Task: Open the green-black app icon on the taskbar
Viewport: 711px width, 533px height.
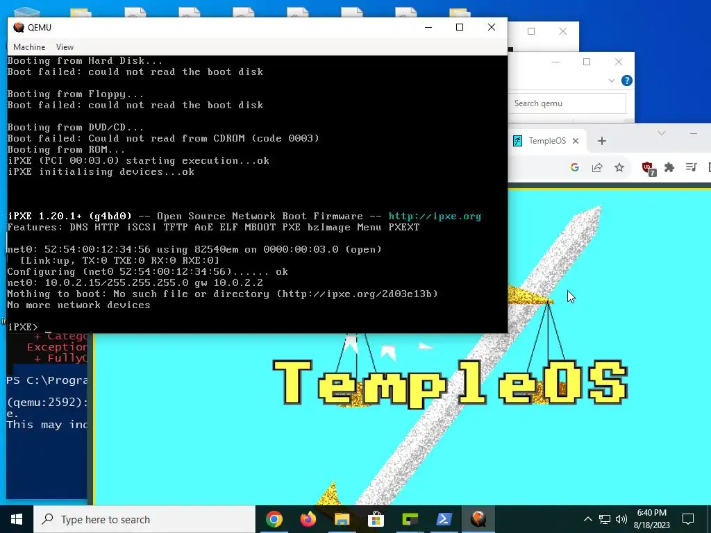Action: (x=410, y=519)
